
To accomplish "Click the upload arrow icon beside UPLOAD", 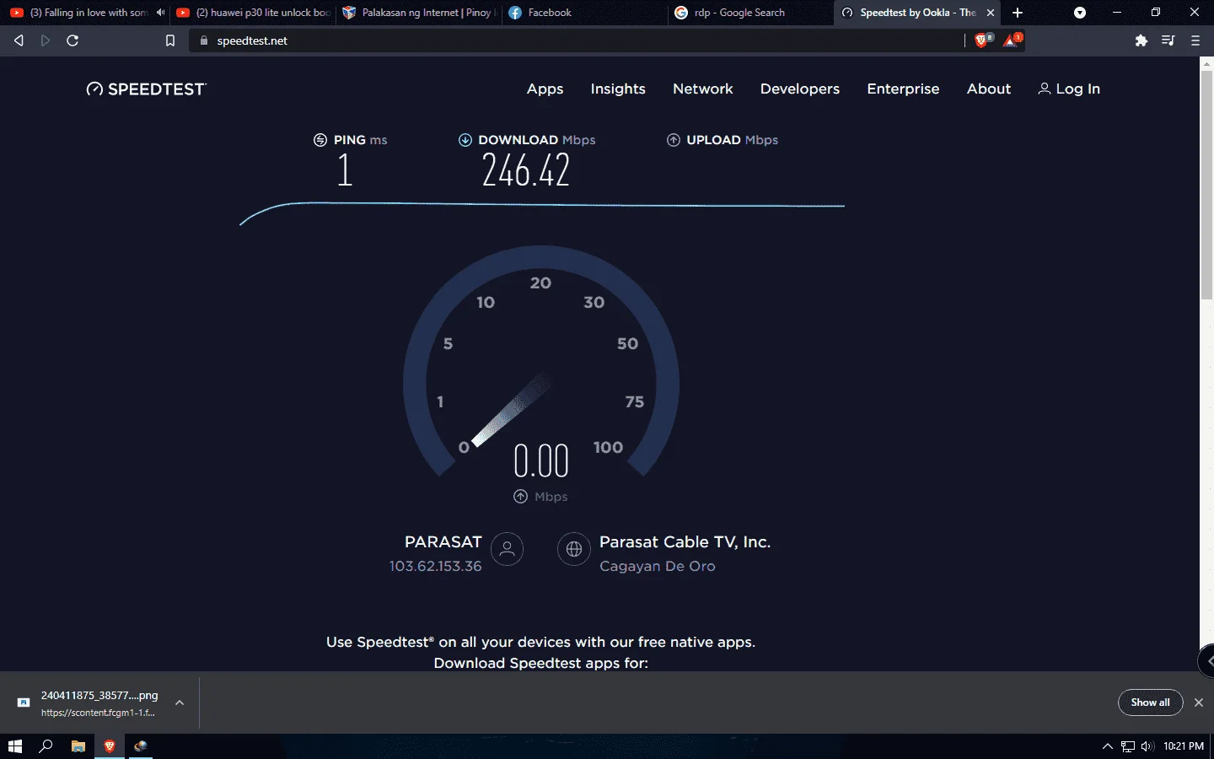I will [674, 140].
